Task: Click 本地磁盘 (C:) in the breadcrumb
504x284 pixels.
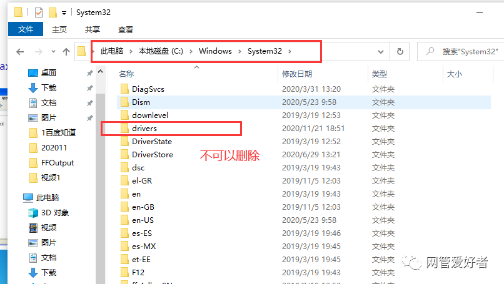Action: click(x=161, y=51)
